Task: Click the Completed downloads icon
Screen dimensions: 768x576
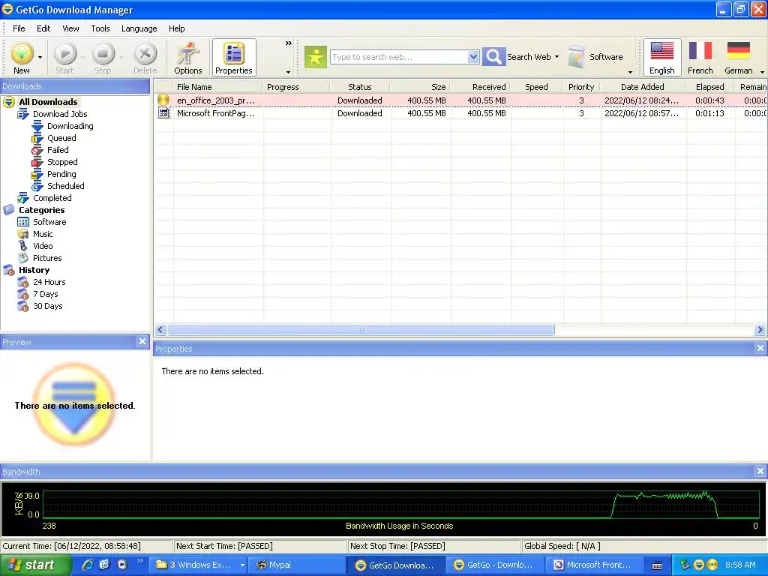Action: (x=23, y=198)
